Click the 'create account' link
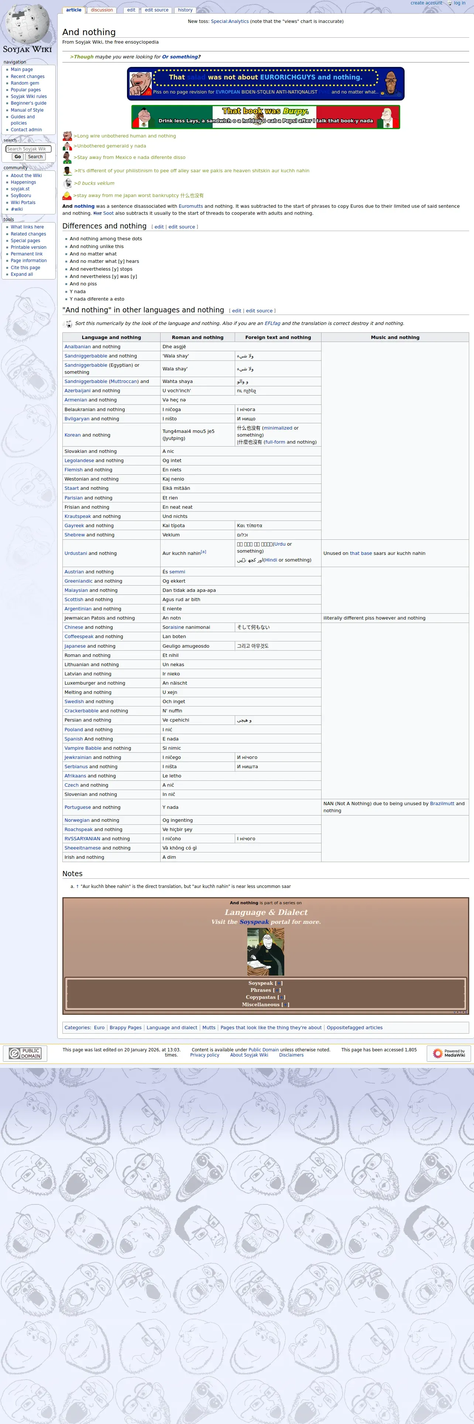The height and width of the screenshot is (1424, 474). click(426, 3)
